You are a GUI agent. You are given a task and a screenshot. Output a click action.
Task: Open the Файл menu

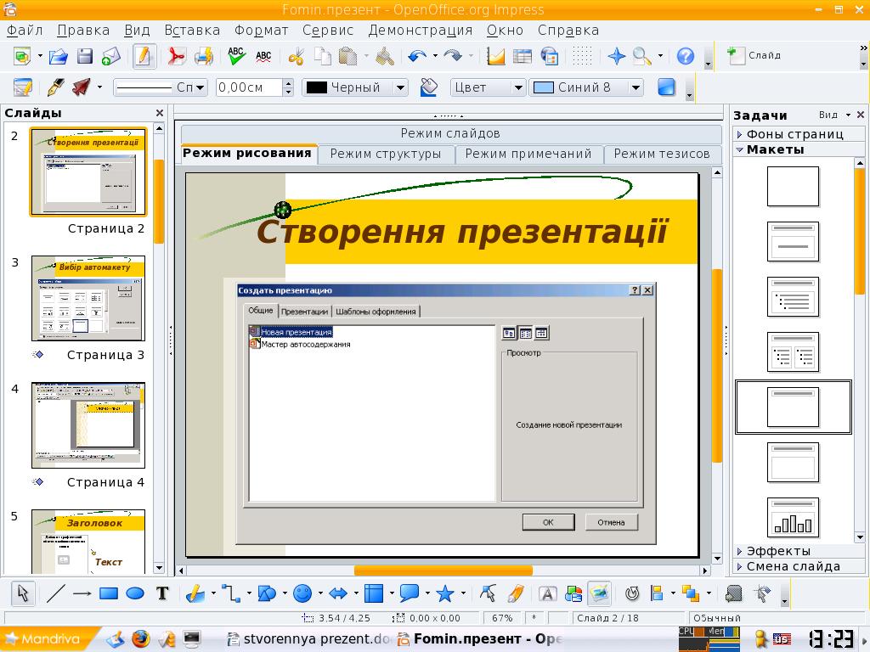[25, 31]
